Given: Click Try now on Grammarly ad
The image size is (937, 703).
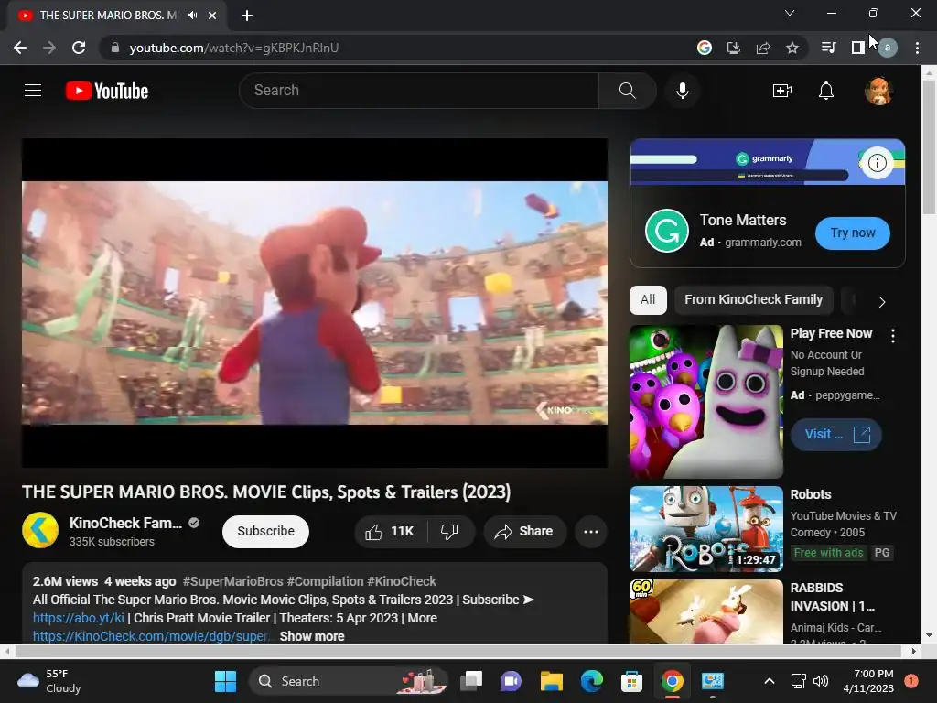Looking at the screenshot, I should (x=852, y=233).
